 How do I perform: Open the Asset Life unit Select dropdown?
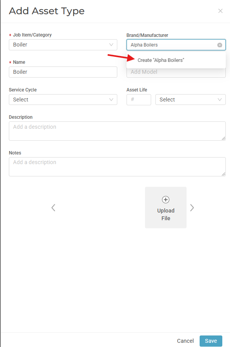tap(190, 100)
